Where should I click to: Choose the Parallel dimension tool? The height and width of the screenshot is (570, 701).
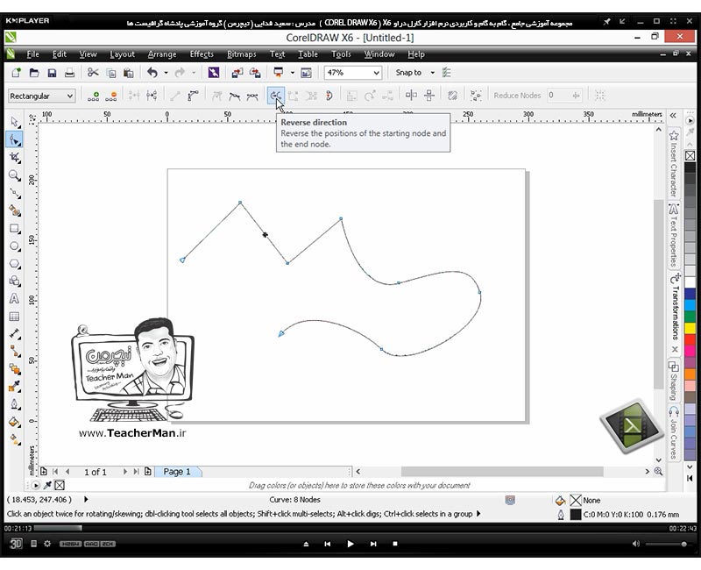click(14, 334)
